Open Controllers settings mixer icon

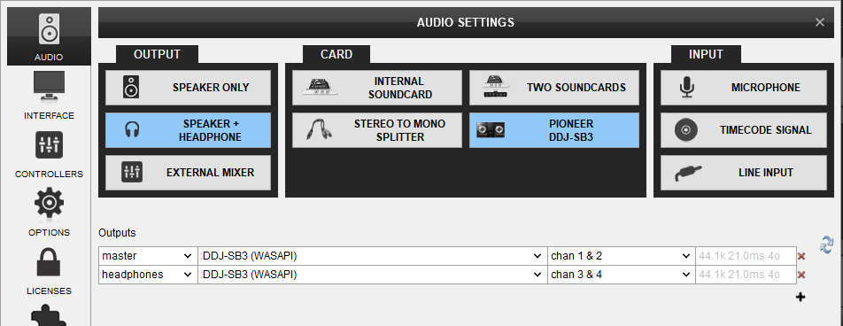coord(49,145)
